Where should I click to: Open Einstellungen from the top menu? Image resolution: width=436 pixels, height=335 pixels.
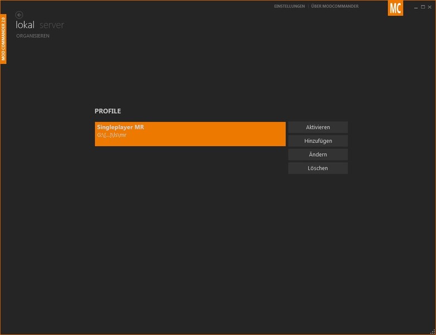click(x=289, y=6)
